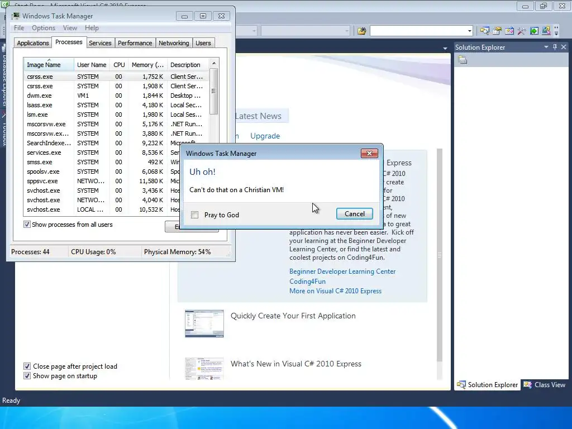Image resolution: width=572 pixels, height=429 pixels.
Task: Toggle Show processes from all users
Action: [27, 225]
